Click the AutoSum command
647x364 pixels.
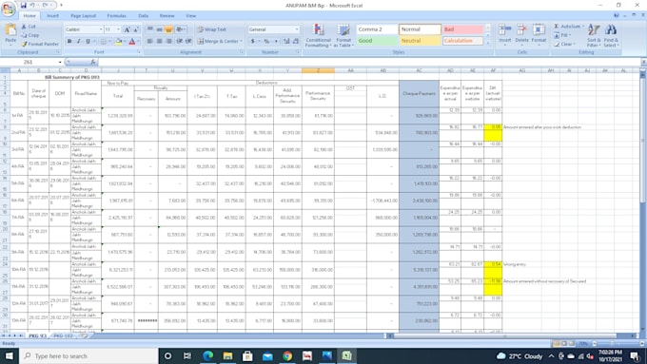569,27
